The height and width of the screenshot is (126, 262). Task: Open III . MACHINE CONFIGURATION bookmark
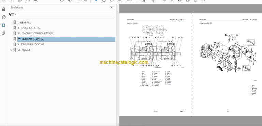(35, 33)
